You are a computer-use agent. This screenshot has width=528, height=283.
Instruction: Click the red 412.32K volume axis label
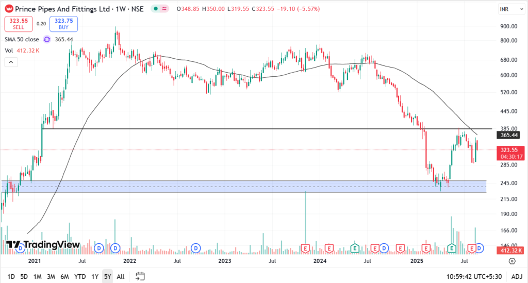(510, 251)
